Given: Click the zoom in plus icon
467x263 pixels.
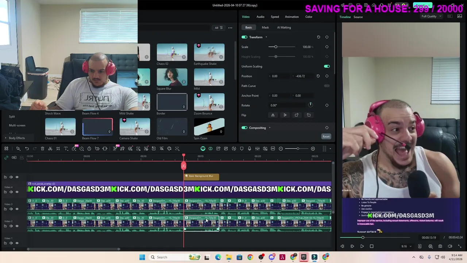Looking at the screenshot, I should tap(313, 149).
